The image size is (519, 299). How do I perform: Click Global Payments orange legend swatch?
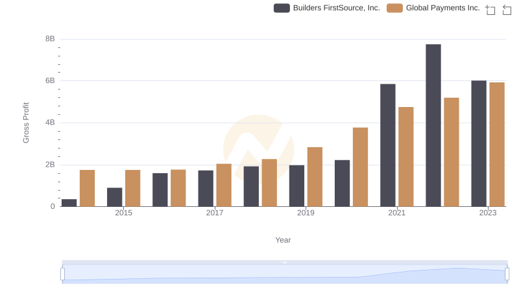click(x=394, y=8)
